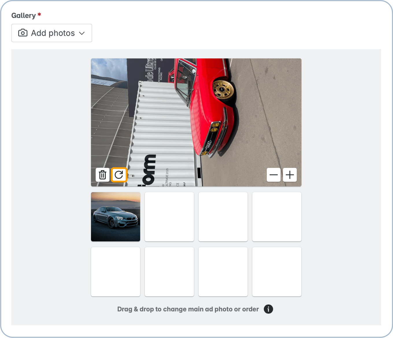Select the red car main photo

[196, 116]
